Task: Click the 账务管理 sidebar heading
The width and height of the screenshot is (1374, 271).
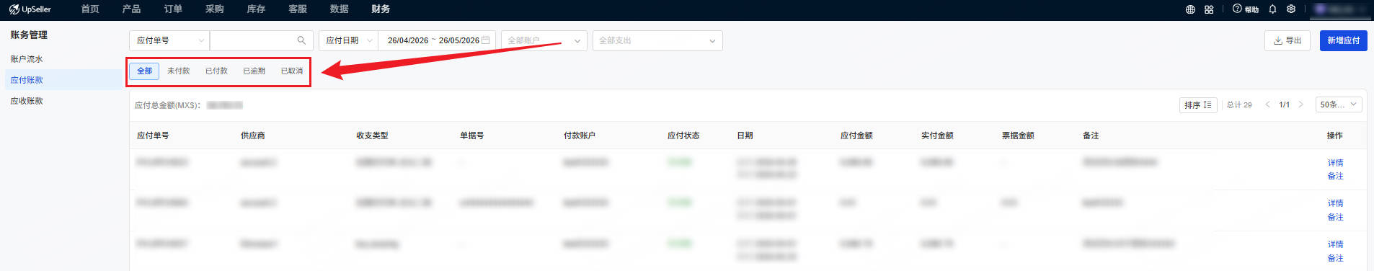Action: (29, 35)
